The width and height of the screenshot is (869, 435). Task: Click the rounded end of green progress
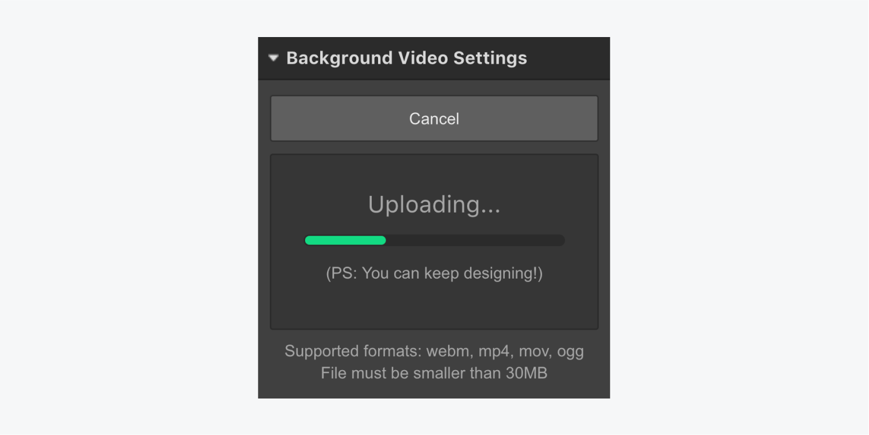(382, 240)
